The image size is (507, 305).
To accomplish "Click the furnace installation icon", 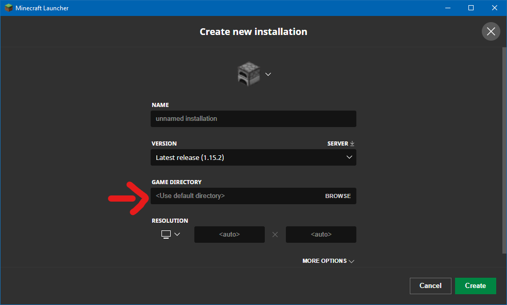I will (x=249, y=74).
